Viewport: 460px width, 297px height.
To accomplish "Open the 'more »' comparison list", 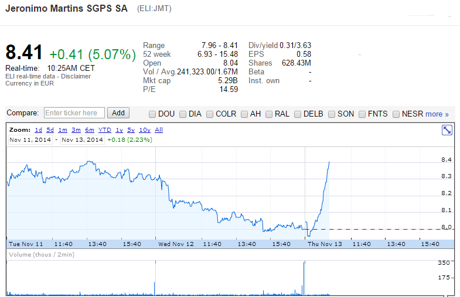I will (437, 114).
